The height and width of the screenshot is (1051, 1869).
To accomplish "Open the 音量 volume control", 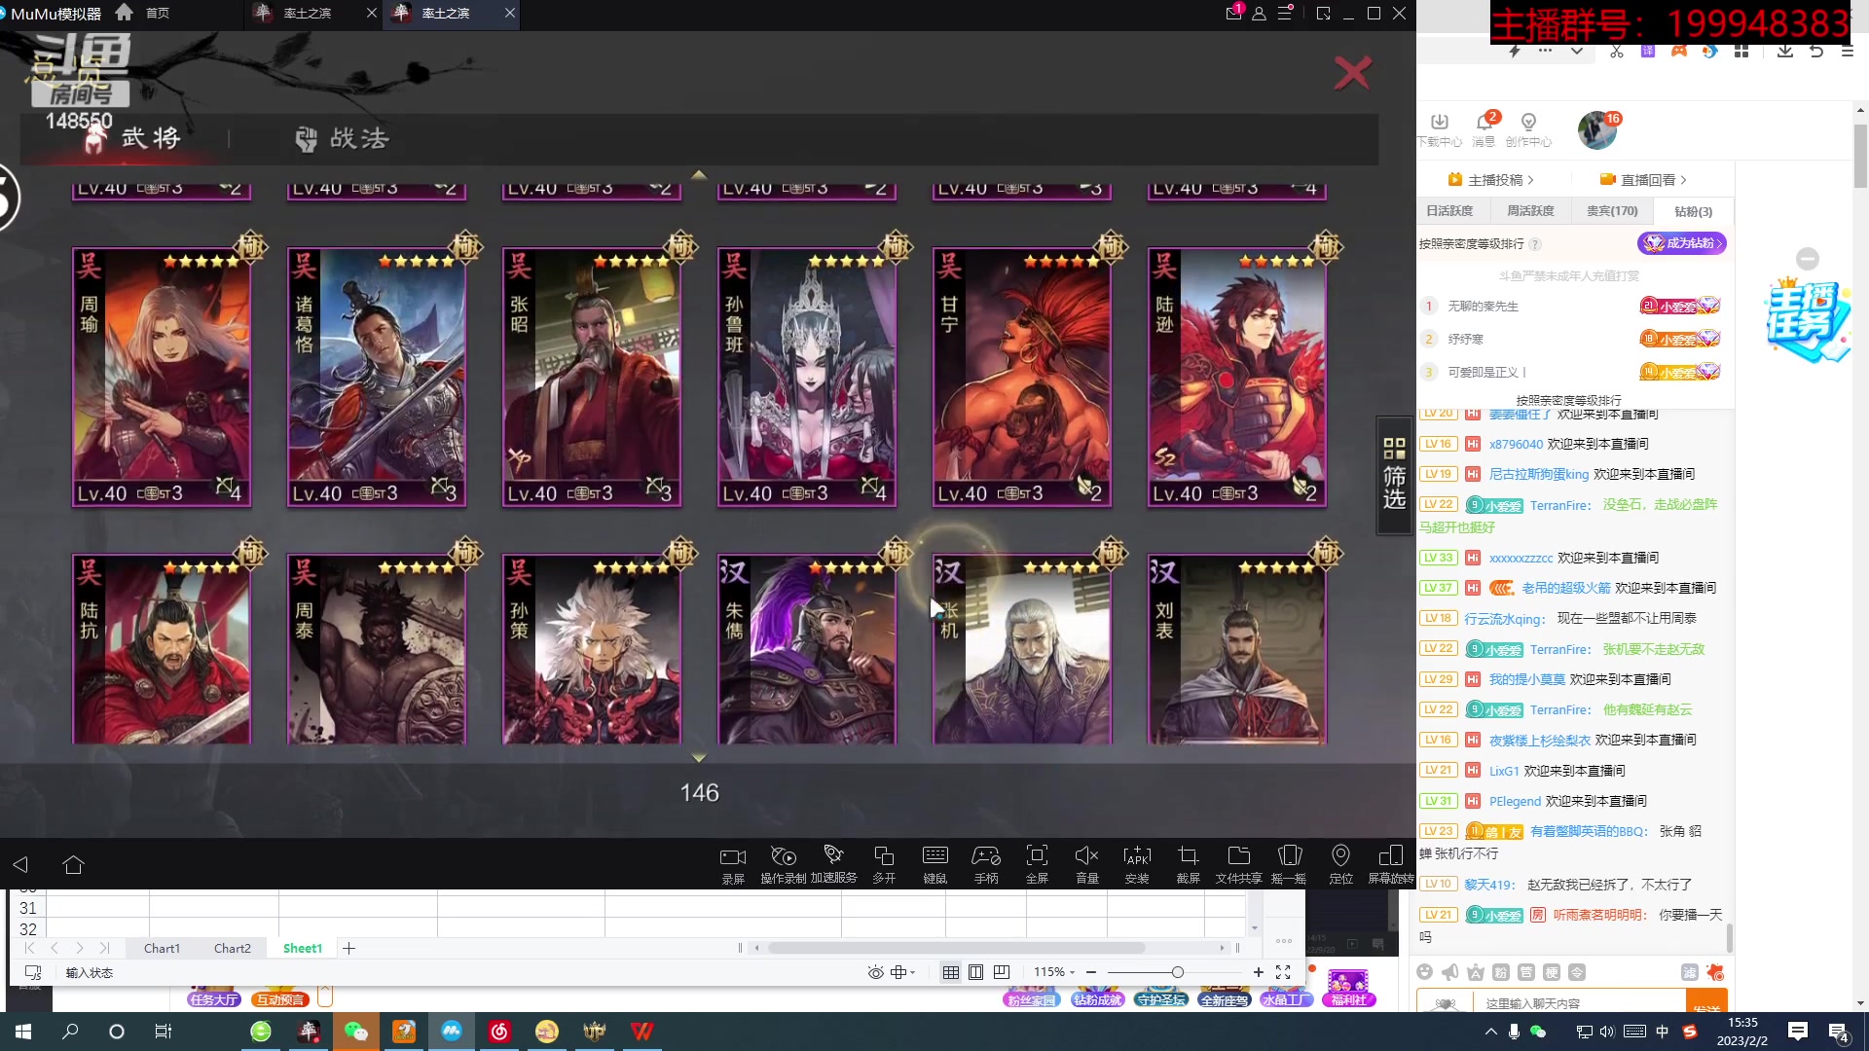I will pos(1087,864).
